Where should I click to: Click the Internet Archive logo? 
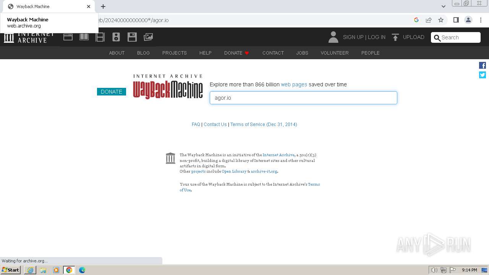click(29, 37)
